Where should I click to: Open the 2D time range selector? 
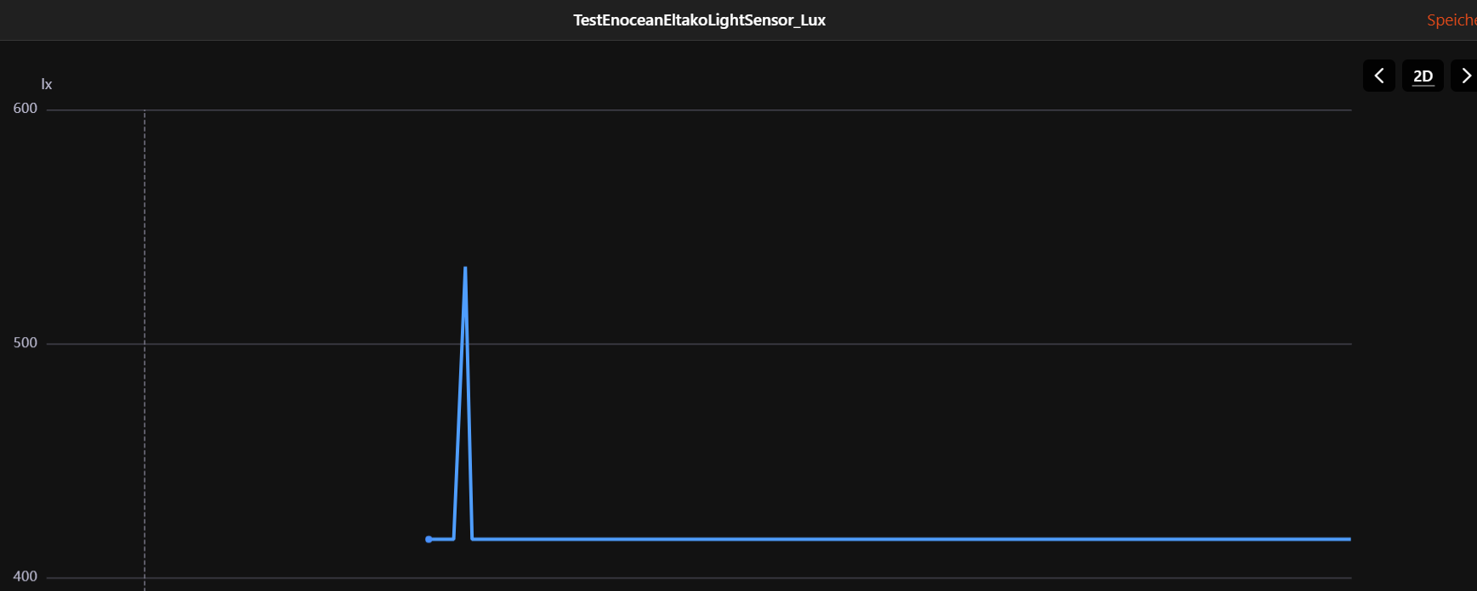[1423, 76]
